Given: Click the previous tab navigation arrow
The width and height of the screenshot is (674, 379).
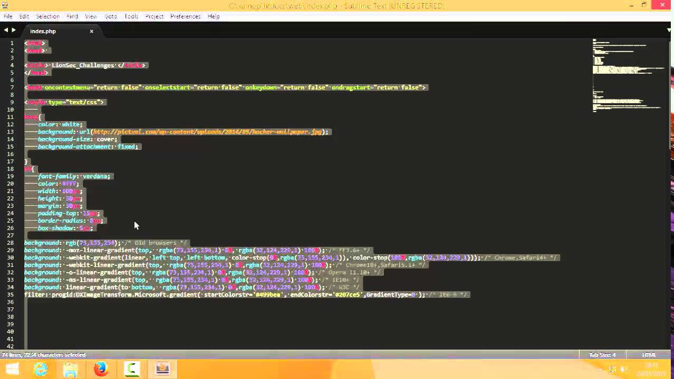Looking at the screenshot, I should coord(6,30).
